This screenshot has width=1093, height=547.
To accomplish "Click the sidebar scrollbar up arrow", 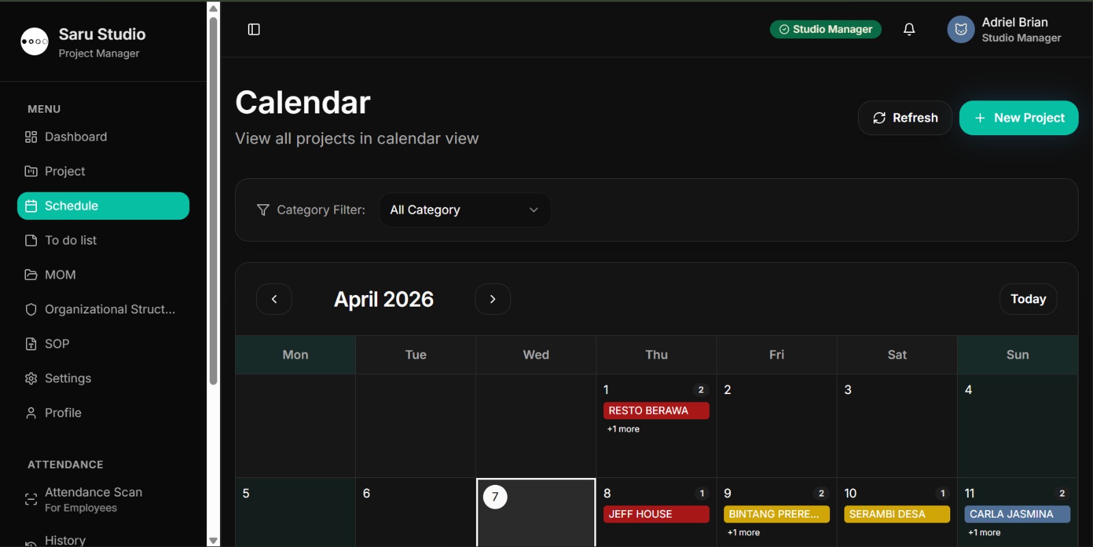I will (x=213, y=8).
